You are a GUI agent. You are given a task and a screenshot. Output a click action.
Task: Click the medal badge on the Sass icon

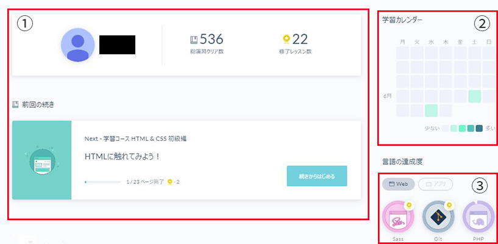(x=409, y=206)
